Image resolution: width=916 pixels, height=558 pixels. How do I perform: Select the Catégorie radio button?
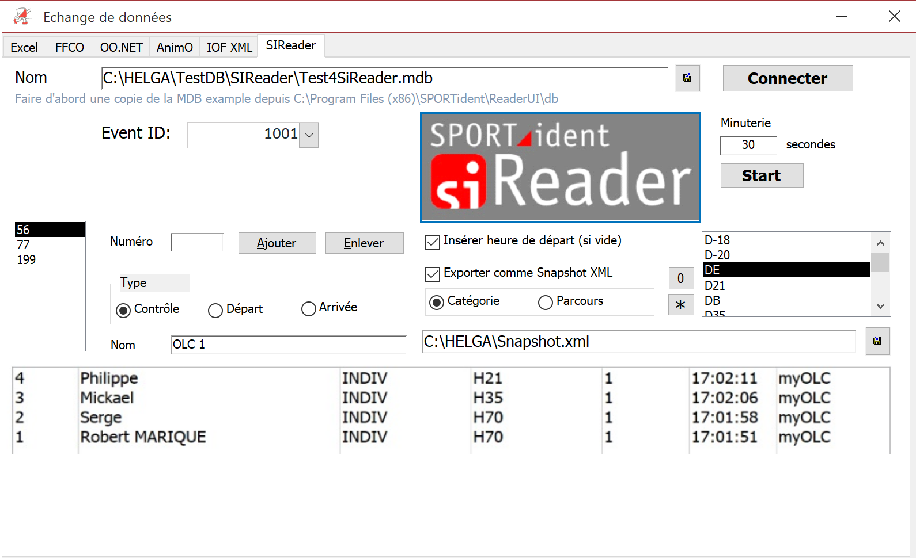pos(437,303)
